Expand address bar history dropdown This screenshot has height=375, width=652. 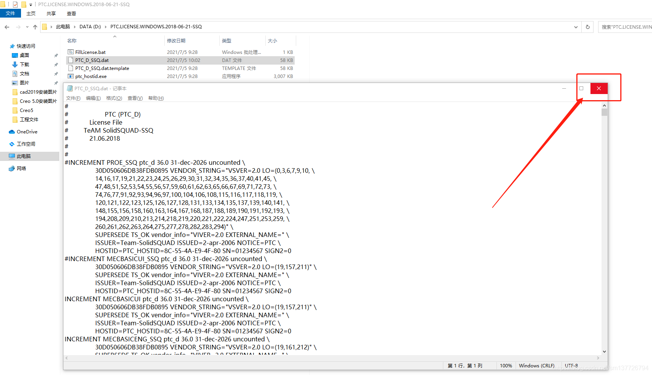[x=576, y=27]
